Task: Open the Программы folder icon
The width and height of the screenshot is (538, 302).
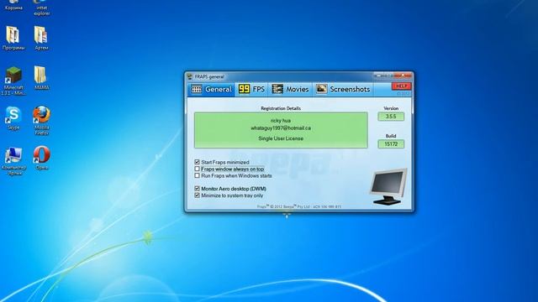Action: point(13,38)
